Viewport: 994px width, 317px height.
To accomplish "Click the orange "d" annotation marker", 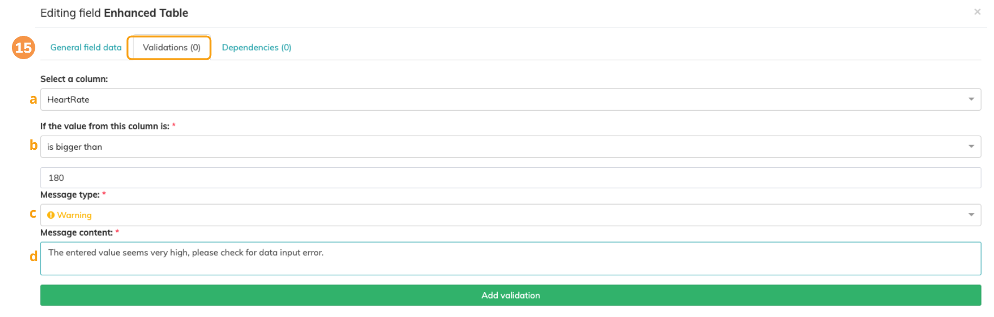I will (x=33, y=256).
